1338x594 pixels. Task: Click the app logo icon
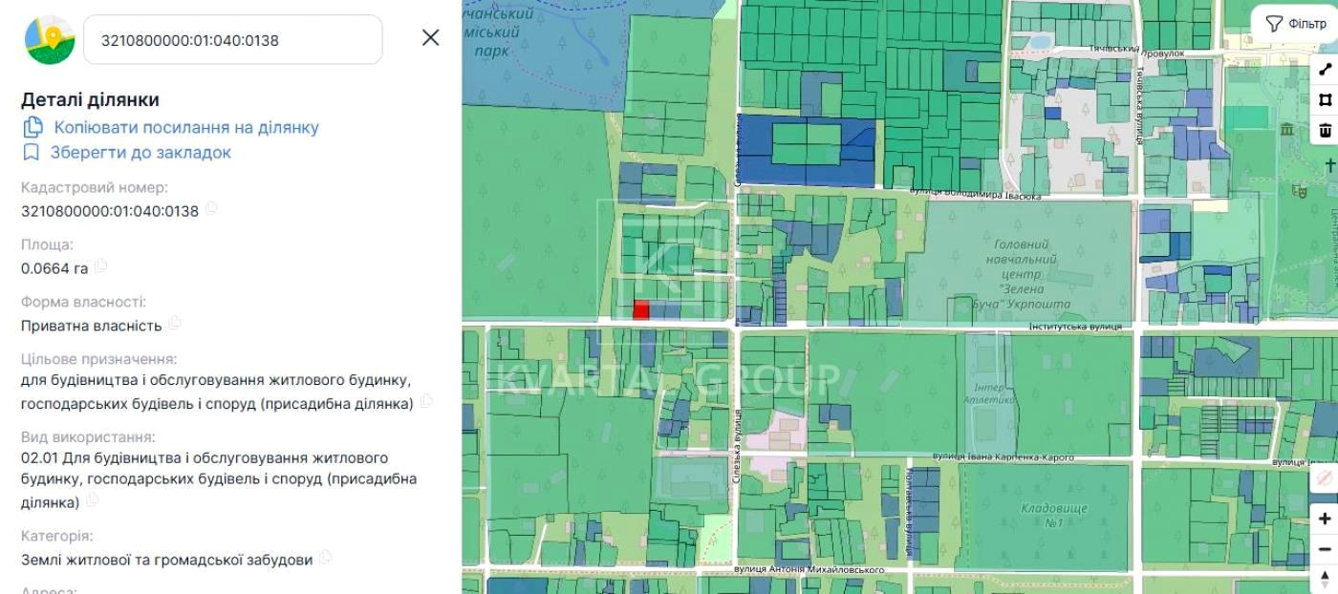point(51,39)
